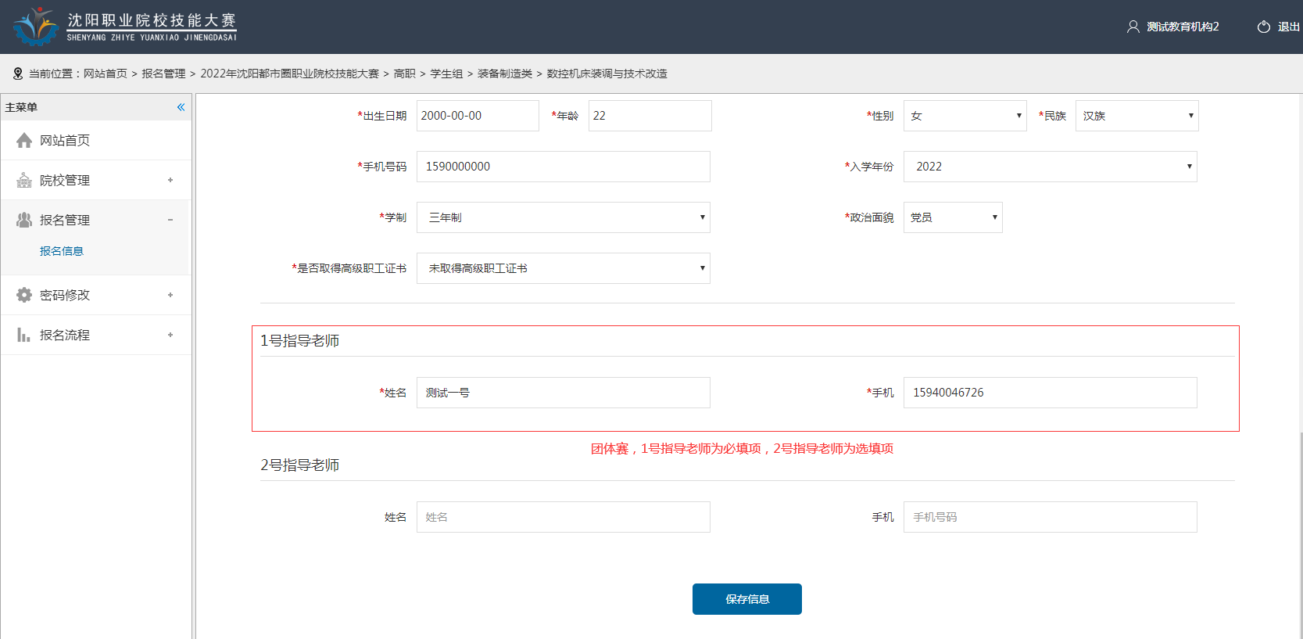Click 装备制造类 in the breadcrumb

[x=505, y=74]
